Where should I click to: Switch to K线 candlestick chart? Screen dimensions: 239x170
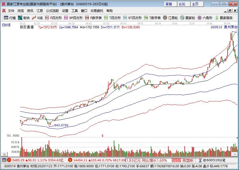tap(37, 18)
